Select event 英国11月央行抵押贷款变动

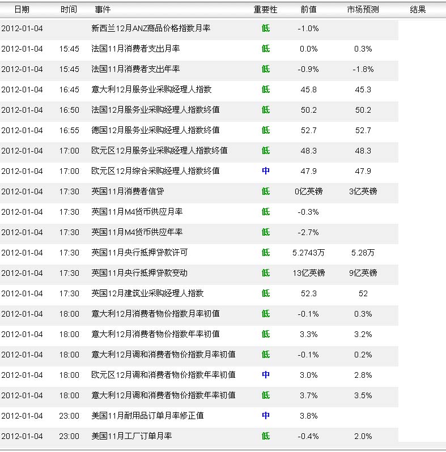coord(139,273)
